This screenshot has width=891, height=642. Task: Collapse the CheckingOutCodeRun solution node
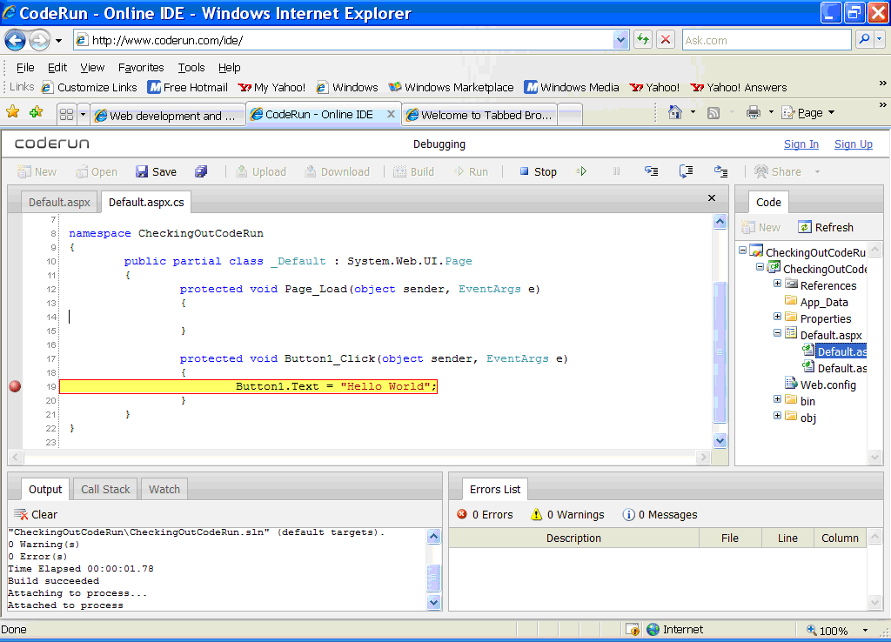pyautogui.click(x=743, y=250)
